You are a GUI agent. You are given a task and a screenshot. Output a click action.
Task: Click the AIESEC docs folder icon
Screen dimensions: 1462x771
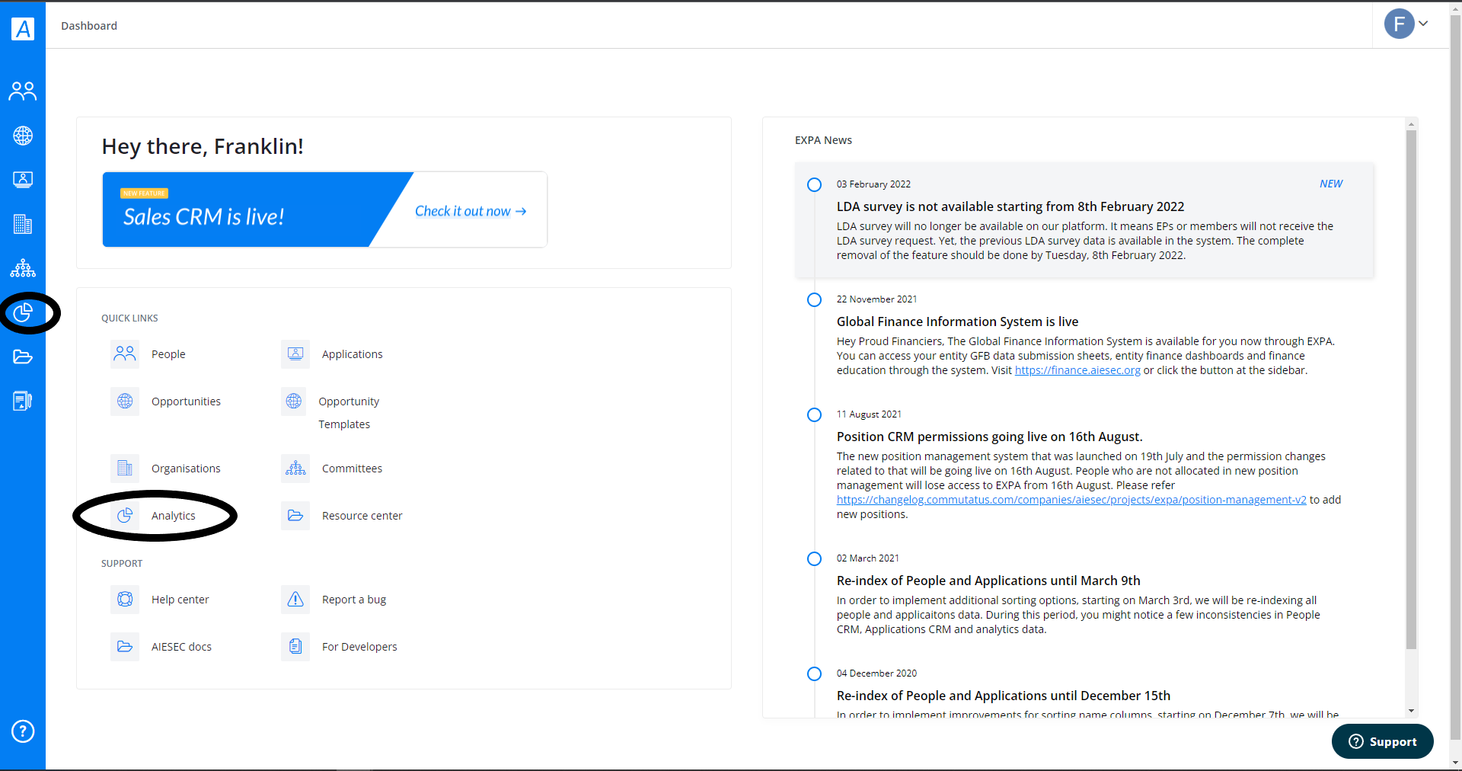pos(125,647)
